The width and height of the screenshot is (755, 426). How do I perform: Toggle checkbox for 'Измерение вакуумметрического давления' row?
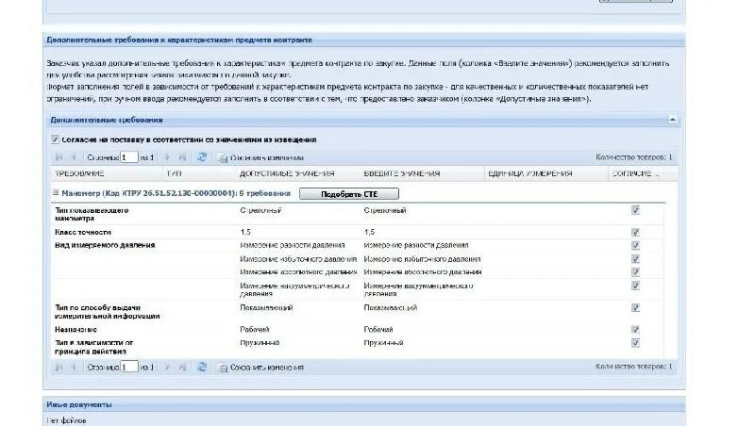635,287
